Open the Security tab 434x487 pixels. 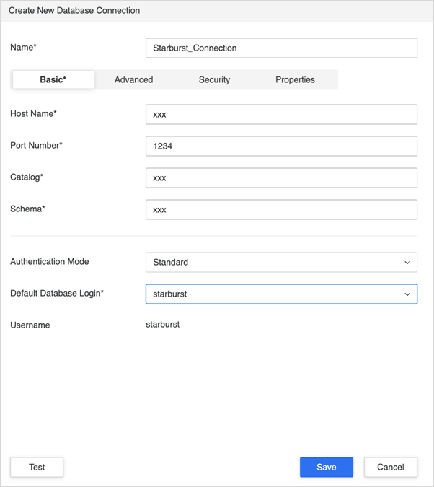point(215,80)
